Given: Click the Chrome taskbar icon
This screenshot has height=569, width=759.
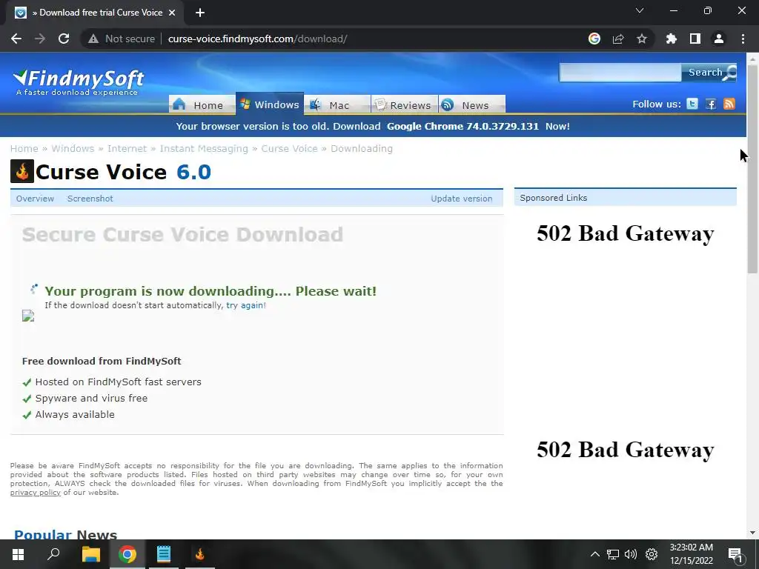Looking at the screenshot, I should [127, 554].
